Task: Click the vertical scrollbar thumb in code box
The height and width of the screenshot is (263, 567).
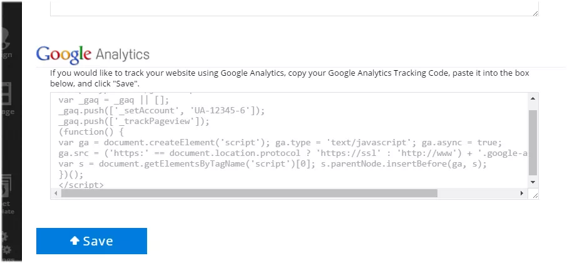Action: click(533, 143)
